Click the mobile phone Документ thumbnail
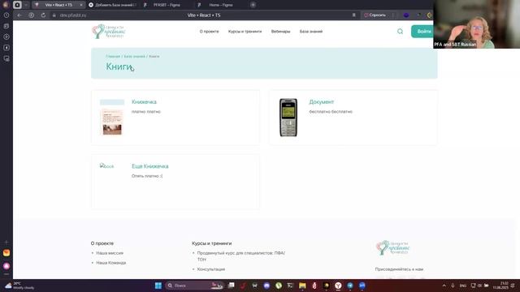The height and width of the screenshot is (292, 520). [288, 117]
